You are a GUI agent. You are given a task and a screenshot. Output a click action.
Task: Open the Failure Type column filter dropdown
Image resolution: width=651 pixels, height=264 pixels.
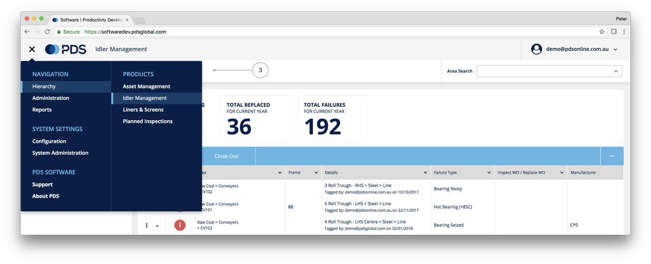pyautogui.click(x=489, y=173)
